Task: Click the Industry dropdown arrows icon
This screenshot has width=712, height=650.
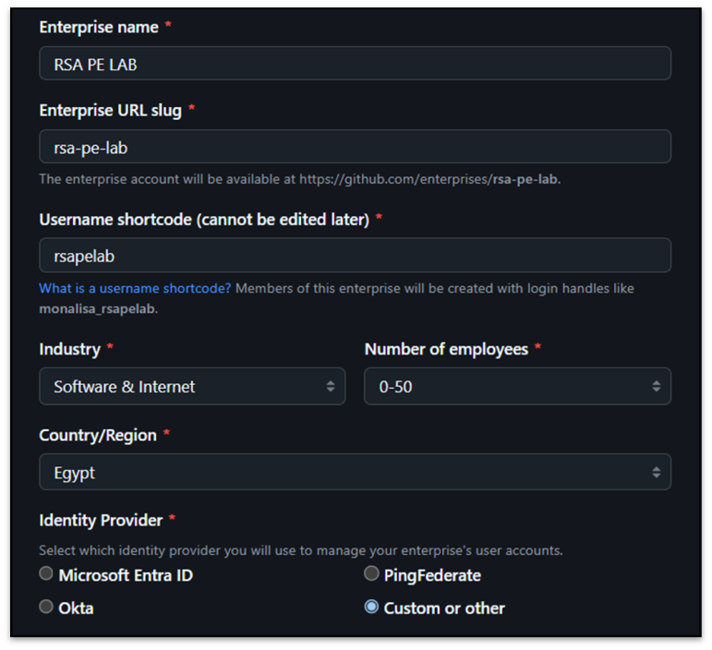Action: [x=330, y=387]
